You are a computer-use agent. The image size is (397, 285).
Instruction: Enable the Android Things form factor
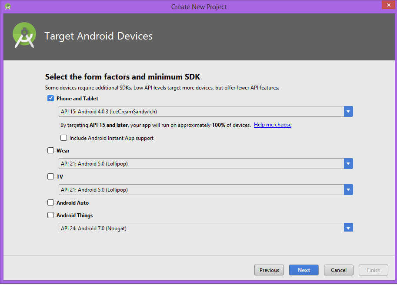click(50, 215)
